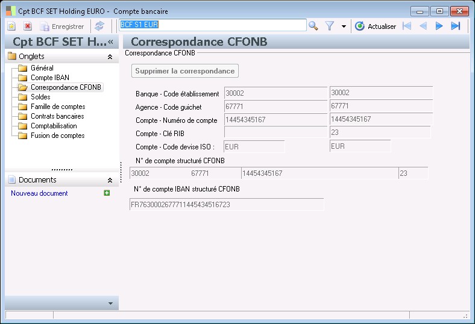Click the search field containing BCF S1 EUR

click(x=212, y=25)
